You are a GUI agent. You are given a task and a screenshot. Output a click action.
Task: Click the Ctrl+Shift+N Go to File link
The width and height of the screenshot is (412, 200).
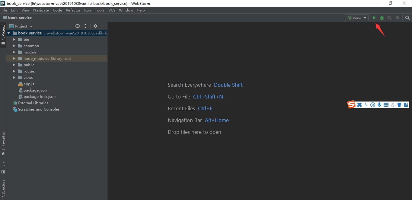coord(208,96)
